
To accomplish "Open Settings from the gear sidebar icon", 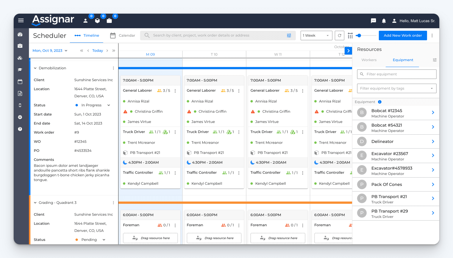I will pyautogui.click(x=20, y=117).
